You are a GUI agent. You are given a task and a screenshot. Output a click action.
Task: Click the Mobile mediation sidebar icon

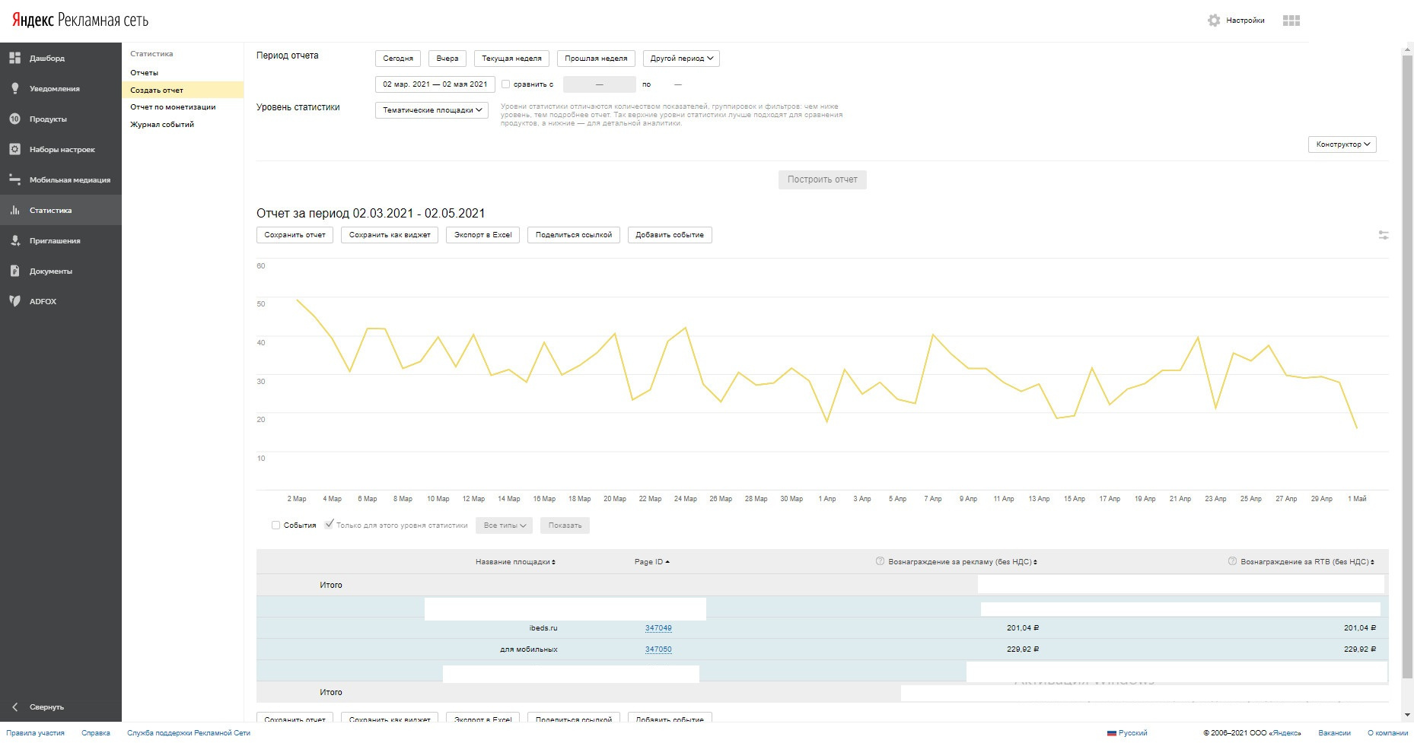coord(14,179)
